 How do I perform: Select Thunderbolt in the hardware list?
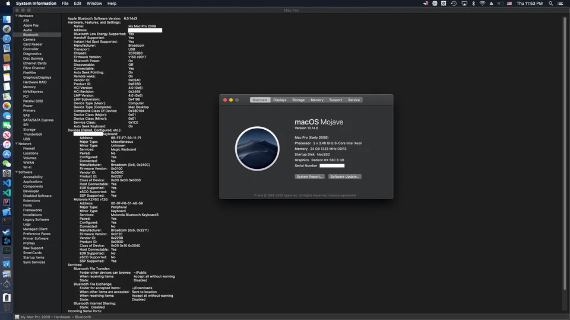coord(33,135)
